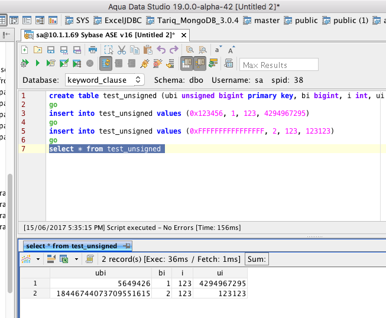Click the execute-with-options gear arrow icon

tap(25, 63)
